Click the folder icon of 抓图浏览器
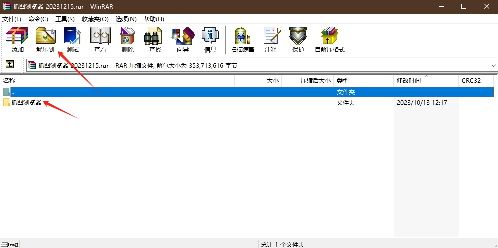Viewport: 498px width, 248px height. click(6, 103)
